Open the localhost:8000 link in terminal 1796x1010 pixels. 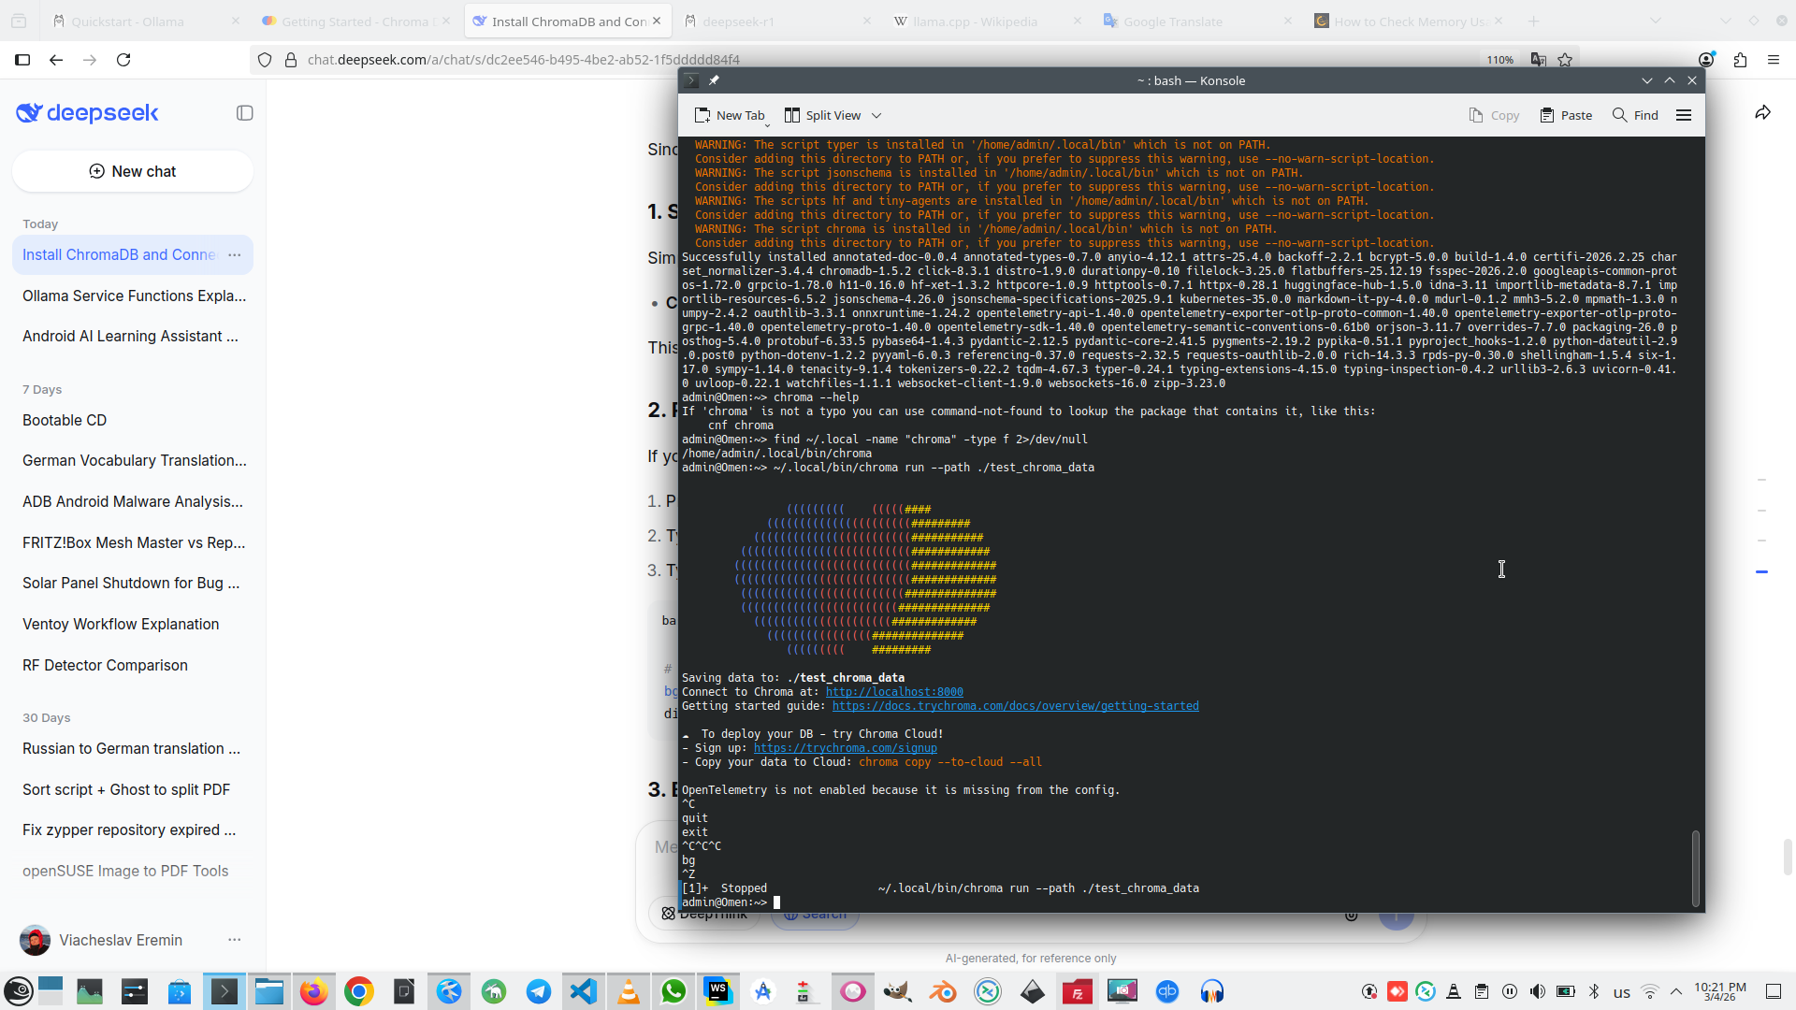(x=893, y=692)
